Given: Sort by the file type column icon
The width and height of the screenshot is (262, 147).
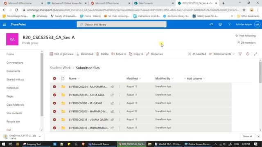Looking at the screenshot, I should (x=63, y=78).
